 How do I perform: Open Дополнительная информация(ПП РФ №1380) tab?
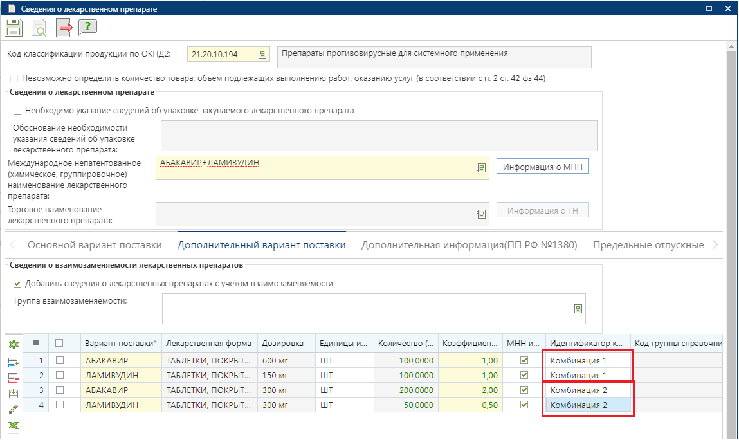(x=469, y=245)
